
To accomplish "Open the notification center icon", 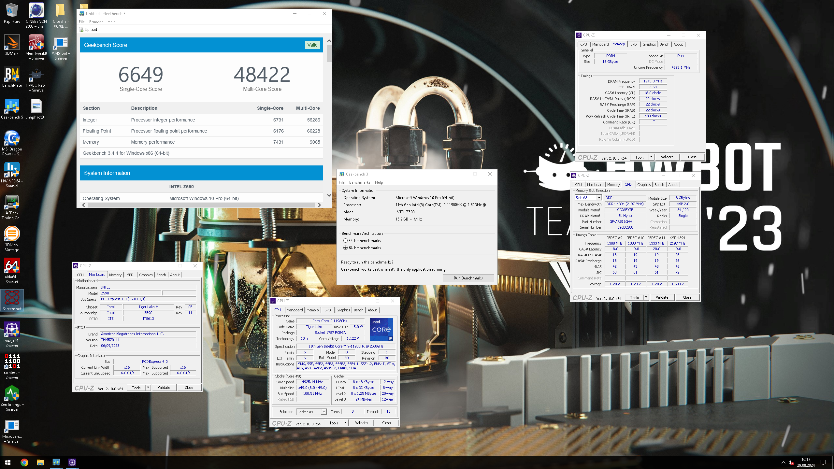I will (823, 462).
